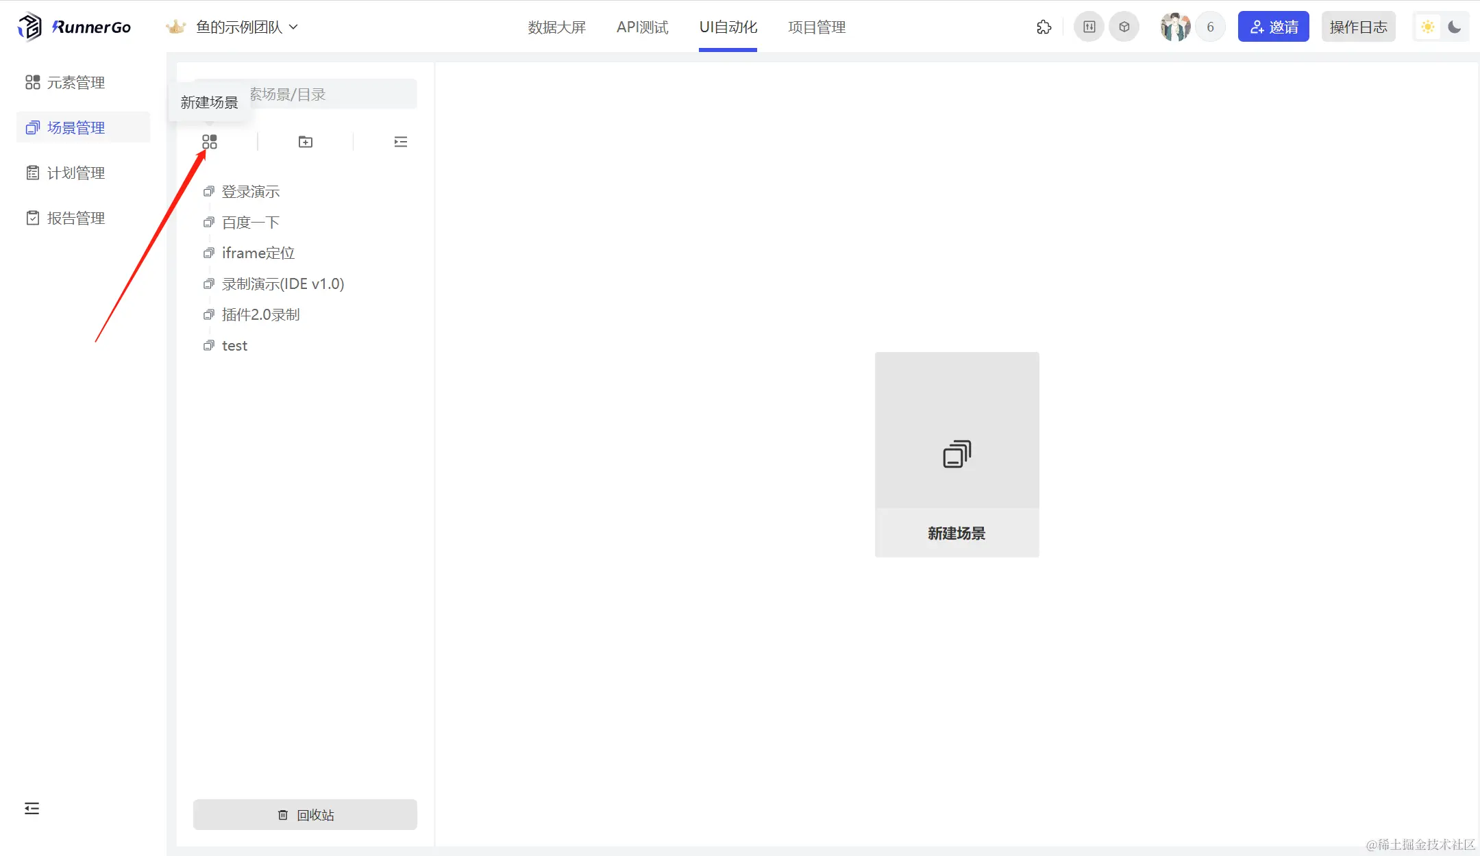Click the new folder icon
The height and width of the screenshot is (856, 1480).
[x=306, y=142]
